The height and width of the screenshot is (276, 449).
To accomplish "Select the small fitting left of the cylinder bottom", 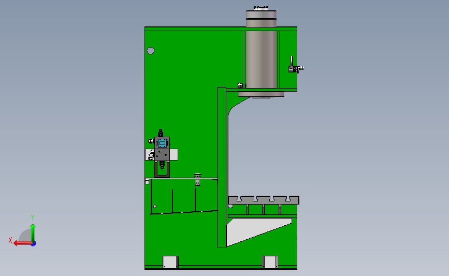I will [x=240, y=85].
